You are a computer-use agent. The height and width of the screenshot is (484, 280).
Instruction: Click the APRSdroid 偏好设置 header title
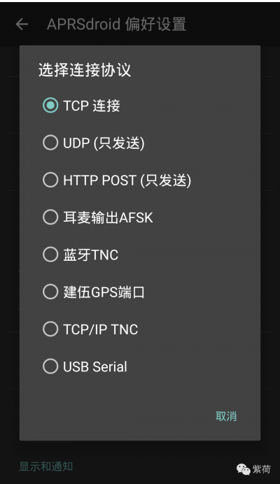tap(116, 24)
